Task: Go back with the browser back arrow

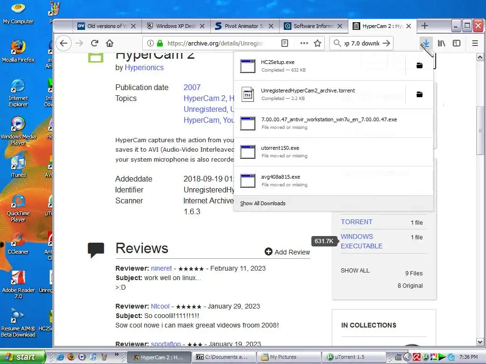Action: [64, 43]
